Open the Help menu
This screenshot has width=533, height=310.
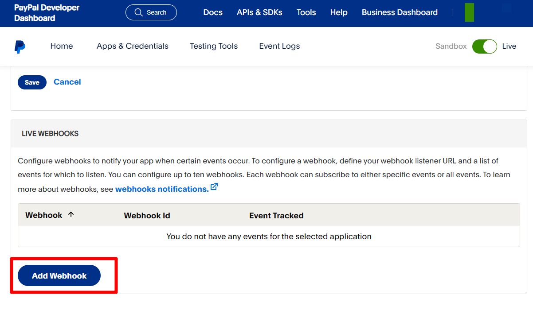pos(339,12)
